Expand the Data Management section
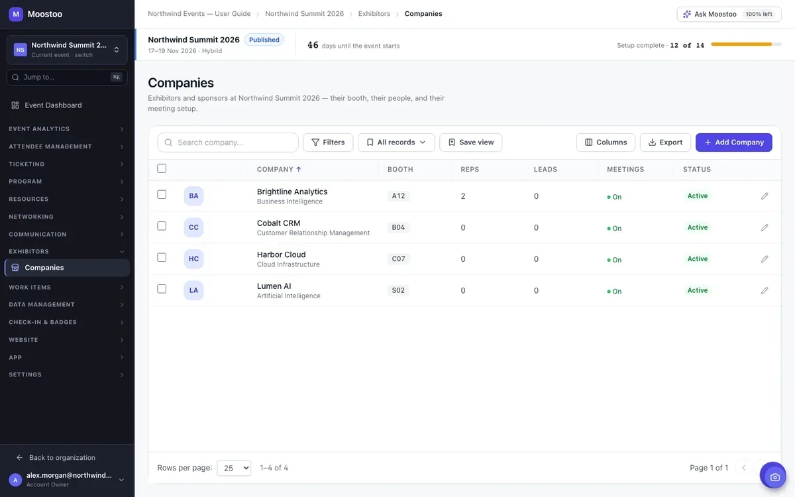 (67, 305)
